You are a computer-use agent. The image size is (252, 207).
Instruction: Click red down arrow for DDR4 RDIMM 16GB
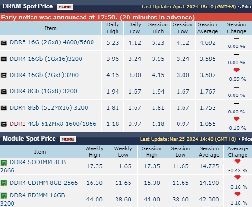click(x=238, y=194)
